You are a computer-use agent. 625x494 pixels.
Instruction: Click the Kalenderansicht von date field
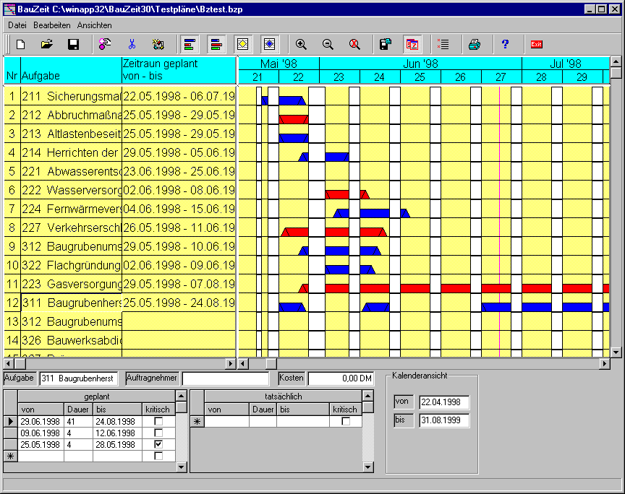click(443, 402)
